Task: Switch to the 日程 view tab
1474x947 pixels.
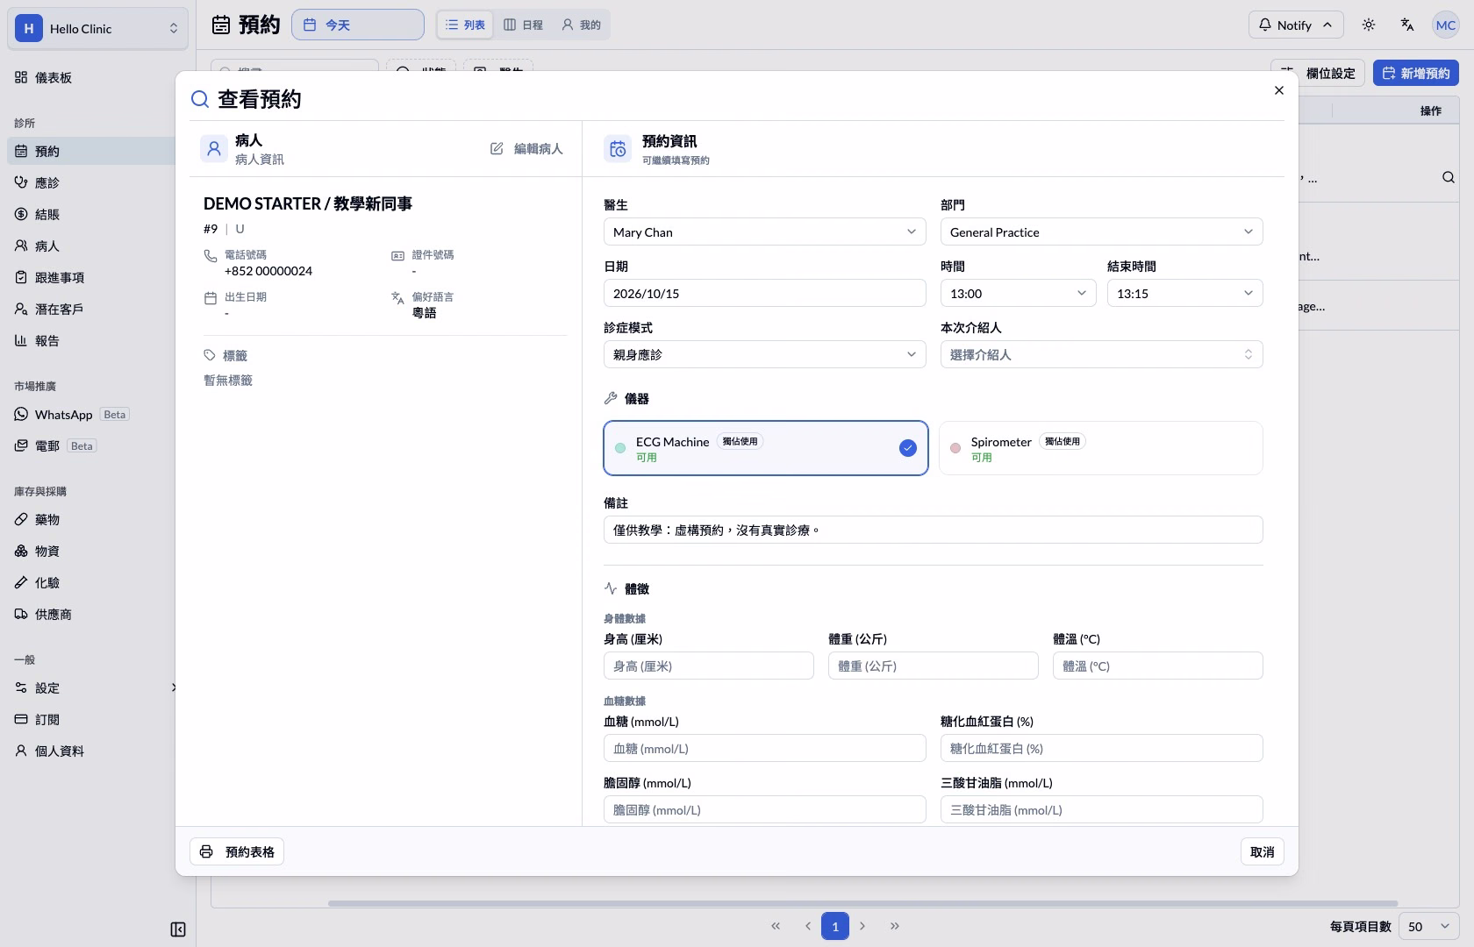Action: point(523,25)
